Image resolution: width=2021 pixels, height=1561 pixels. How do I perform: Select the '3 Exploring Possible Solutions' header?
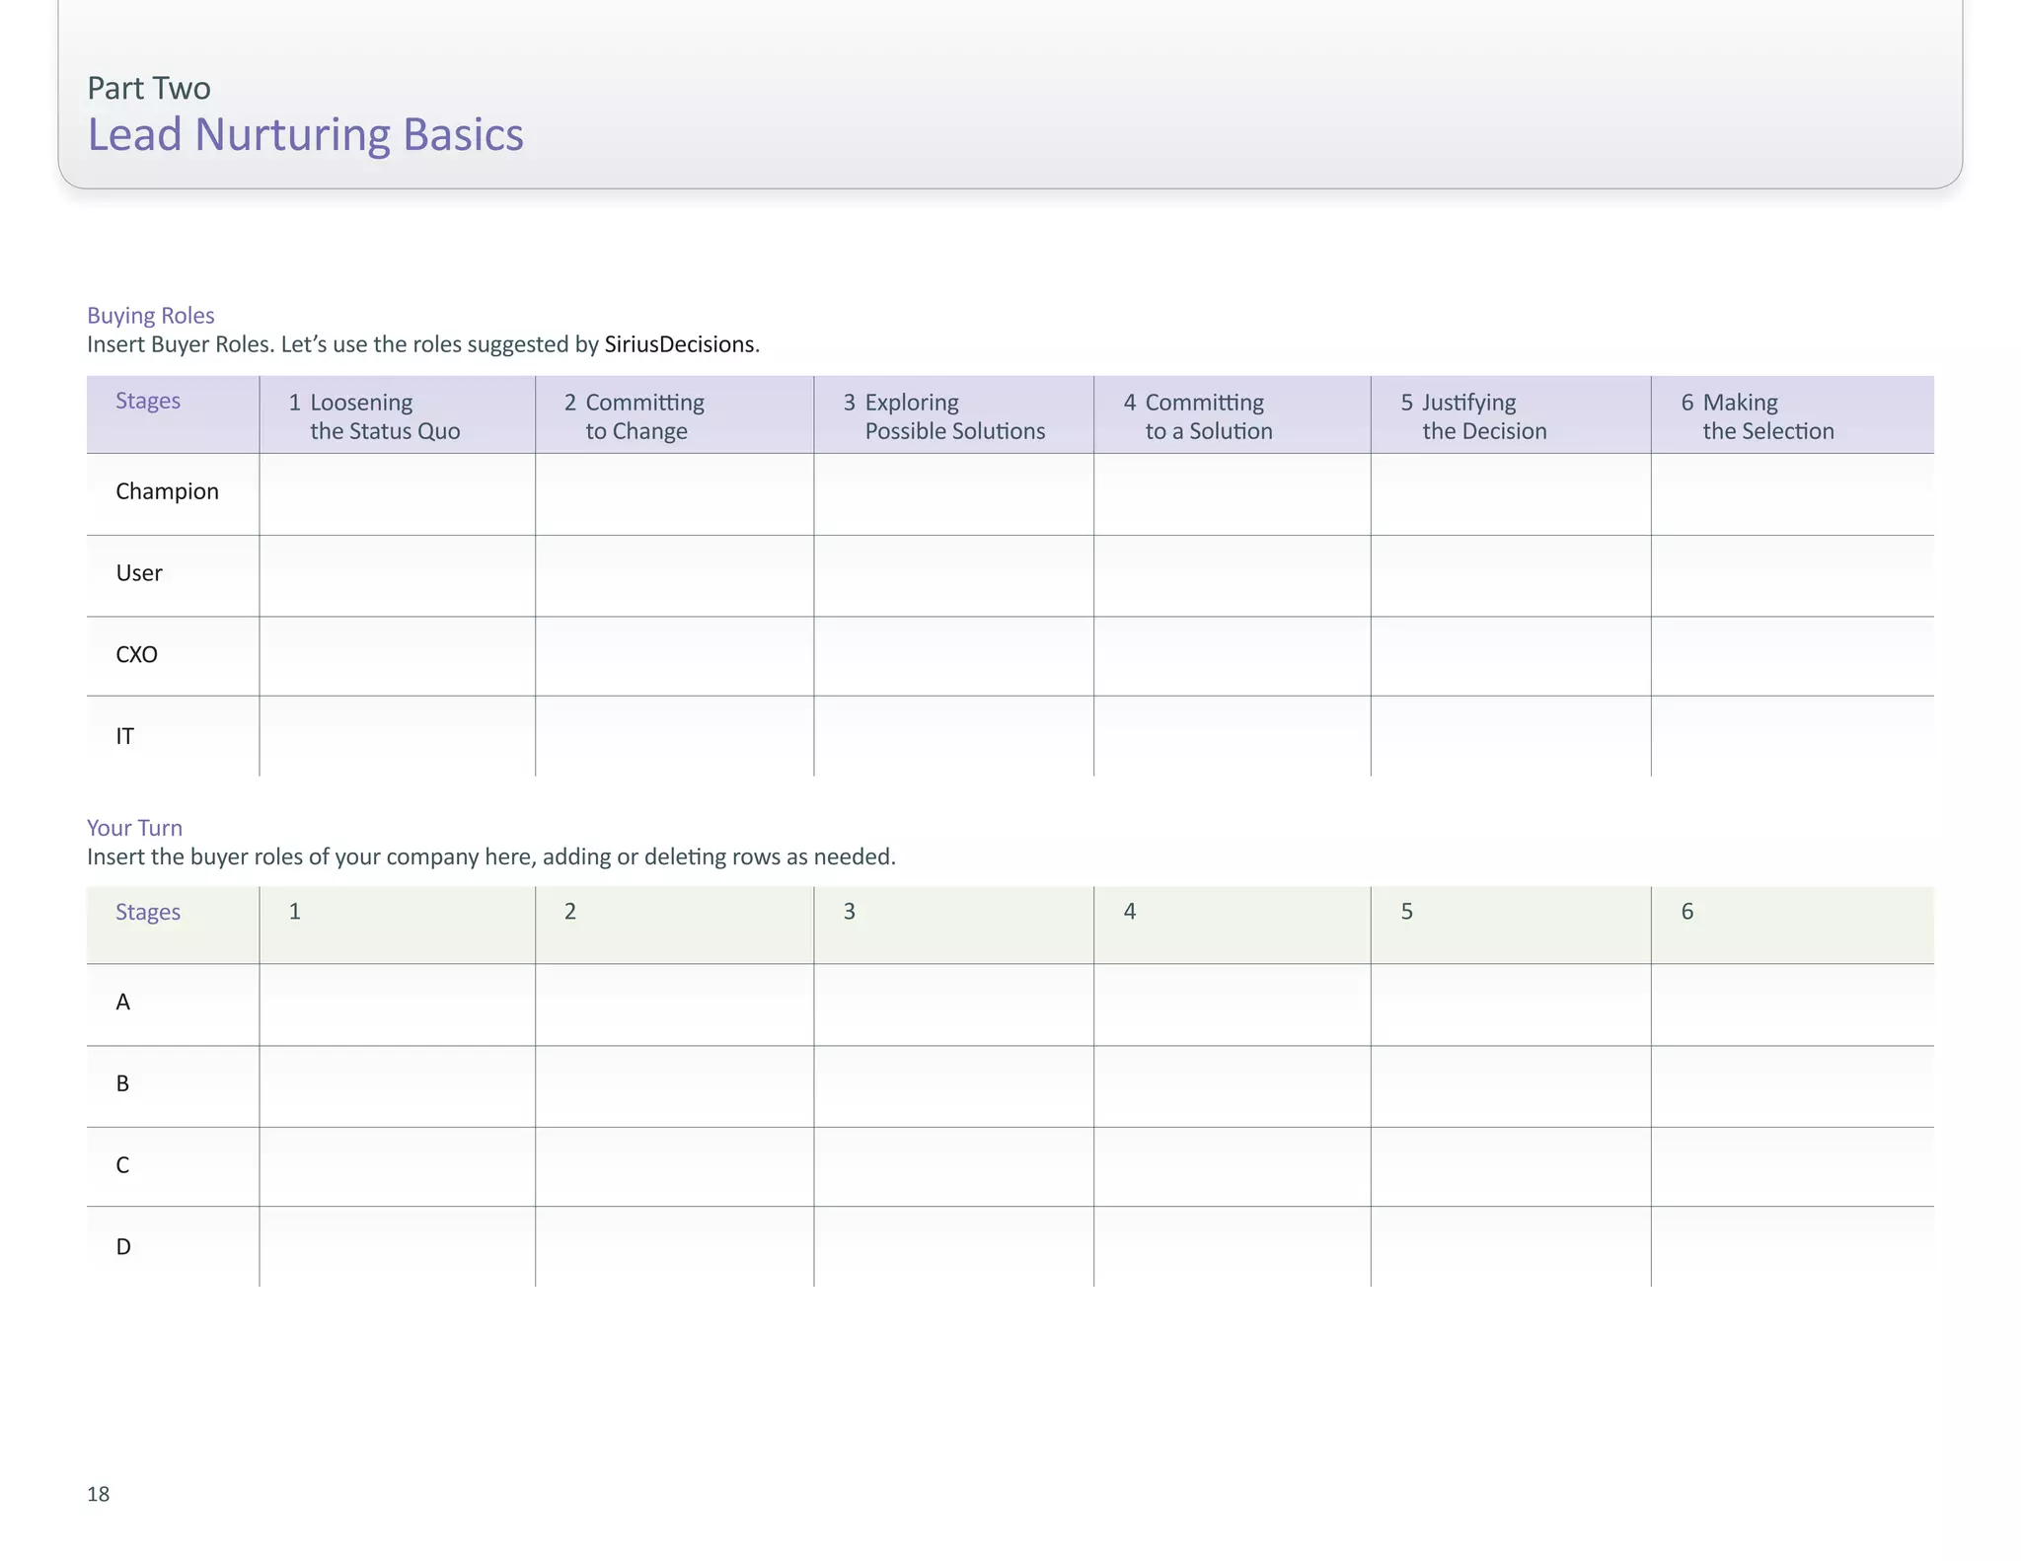tap(954, 415)
